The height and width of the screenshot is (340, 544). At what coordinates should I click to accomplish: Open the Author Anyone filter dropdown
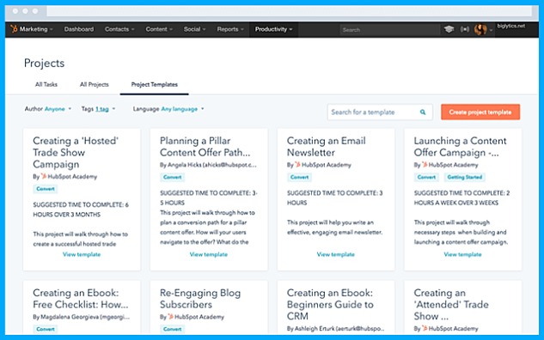coord(48,109)
